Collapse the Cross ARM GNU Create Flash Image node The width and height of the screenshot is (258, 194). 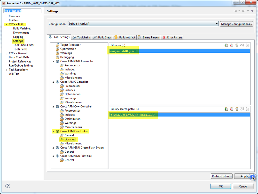[53, 148]
